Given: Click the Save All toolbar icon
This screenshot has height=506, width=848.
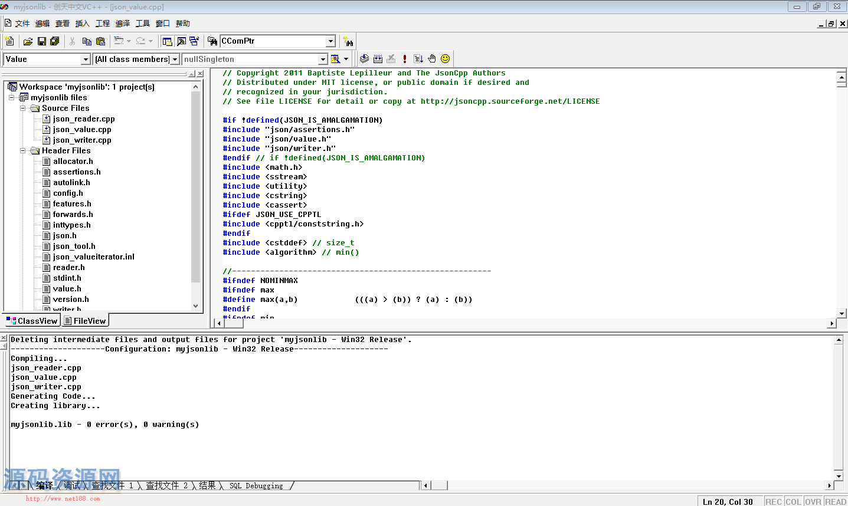Looking at the screenshot, I should coord(55,41).
